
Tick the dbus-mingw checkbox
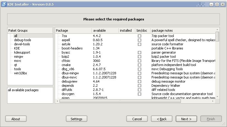(x=140, y=73)
